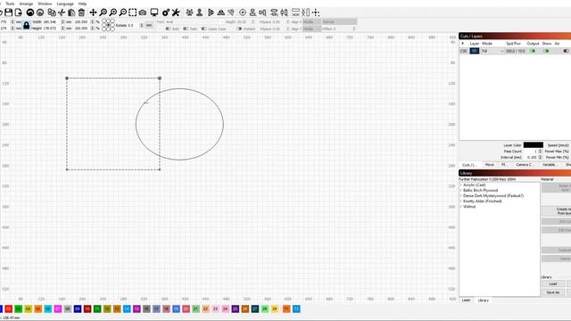Click the Align centers target icon
571x321 pixels.
coord(243,12)
